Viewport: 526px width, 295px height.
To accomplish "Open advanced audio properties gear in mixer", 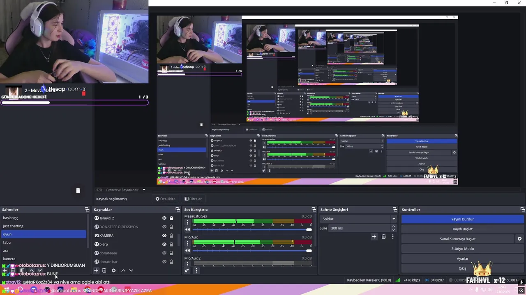I will pos(187,270).
